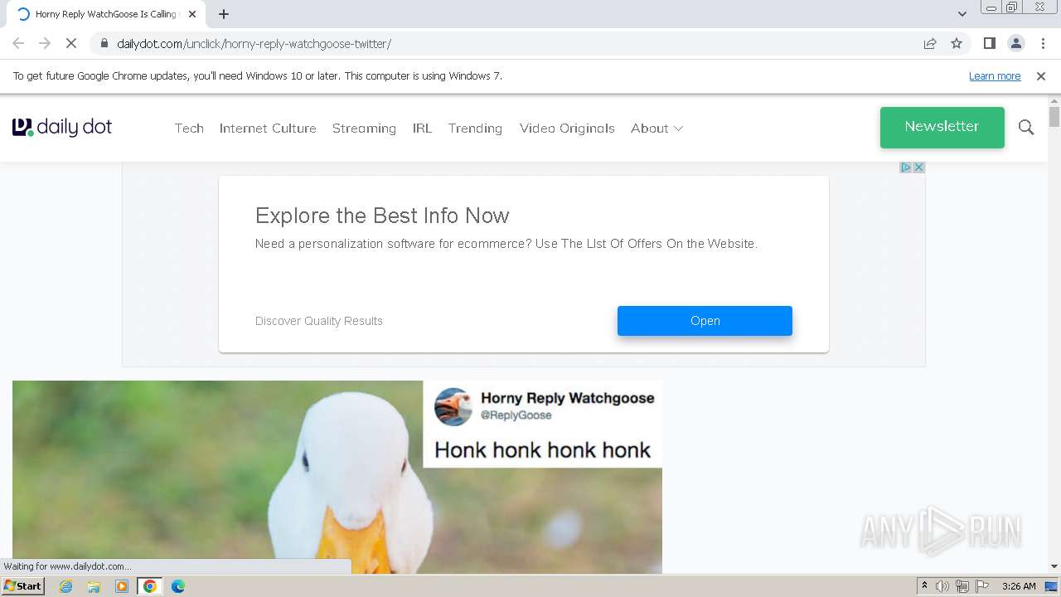Open Microsoft Edge from taskbar
The width and height of the screenshot is (1061, 597).
click(x=178, y=586)
